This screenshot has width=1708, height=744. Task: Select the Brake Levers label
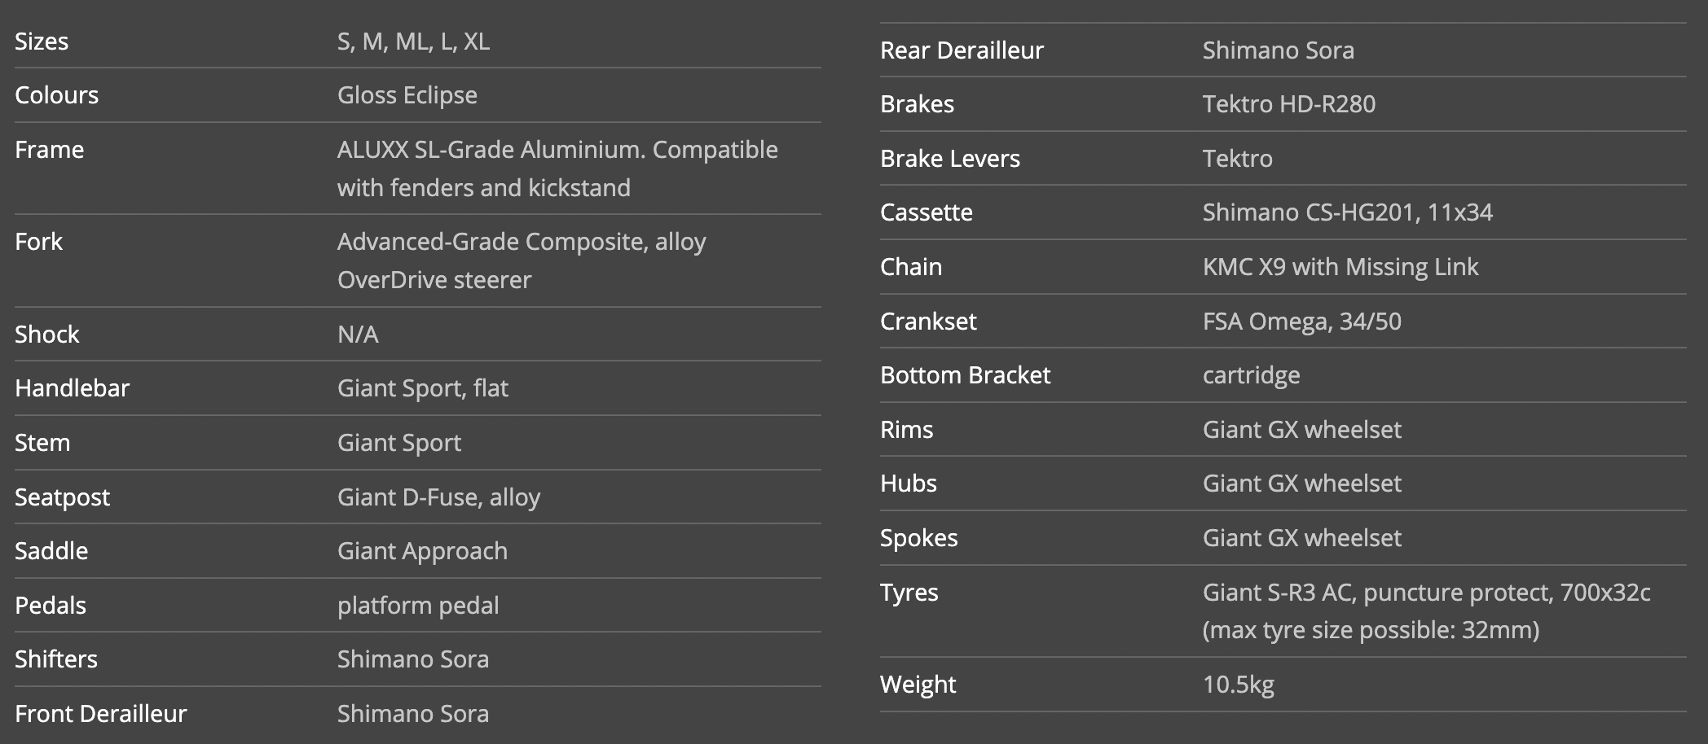[x=950, y=159]
